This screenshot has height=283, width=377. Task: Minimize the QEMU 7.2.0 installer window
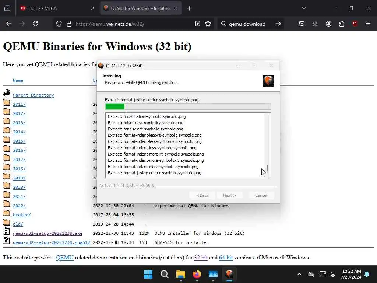[238, 66]
